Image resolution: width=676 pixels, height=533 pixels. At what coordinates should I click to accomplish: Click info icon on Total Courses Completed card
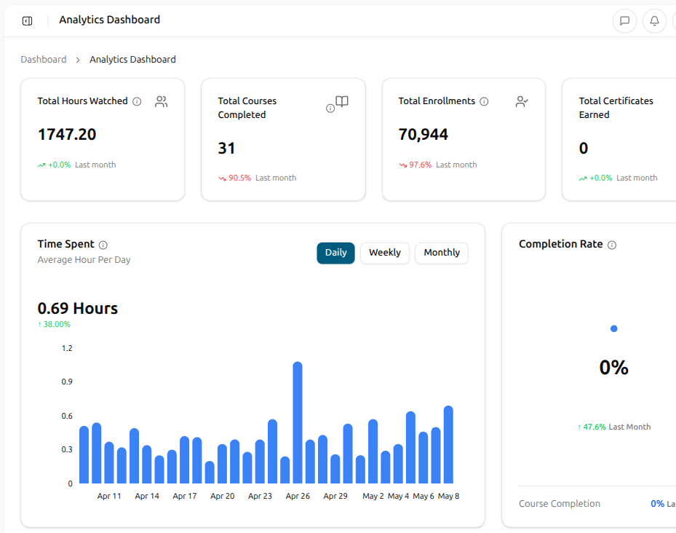tap(330, 108)
